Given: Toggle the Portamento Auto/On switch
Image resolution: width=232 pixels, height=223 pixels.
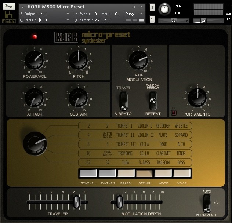Looking at the screenshot, I should coord(207,202).
